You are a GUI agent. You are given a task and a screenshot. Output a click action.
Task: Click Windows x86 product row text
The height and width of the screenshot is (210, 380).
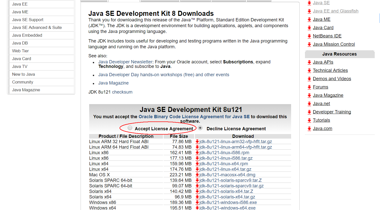(102, 202)
